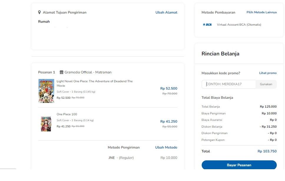Open "Pilih Metode Lainnya" payment options

tap(261, 12)
